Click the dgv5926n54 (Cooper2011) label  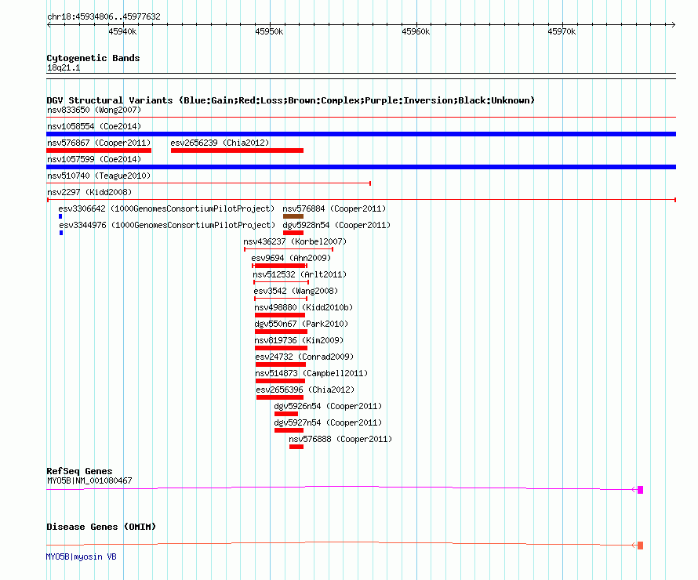(x=328, y=406)
